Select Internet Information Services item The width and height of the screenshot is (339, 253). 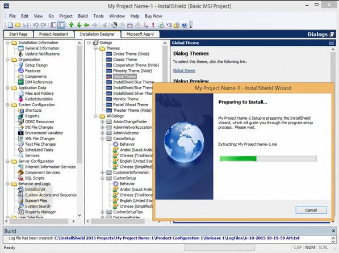click(x=50, y=167)
